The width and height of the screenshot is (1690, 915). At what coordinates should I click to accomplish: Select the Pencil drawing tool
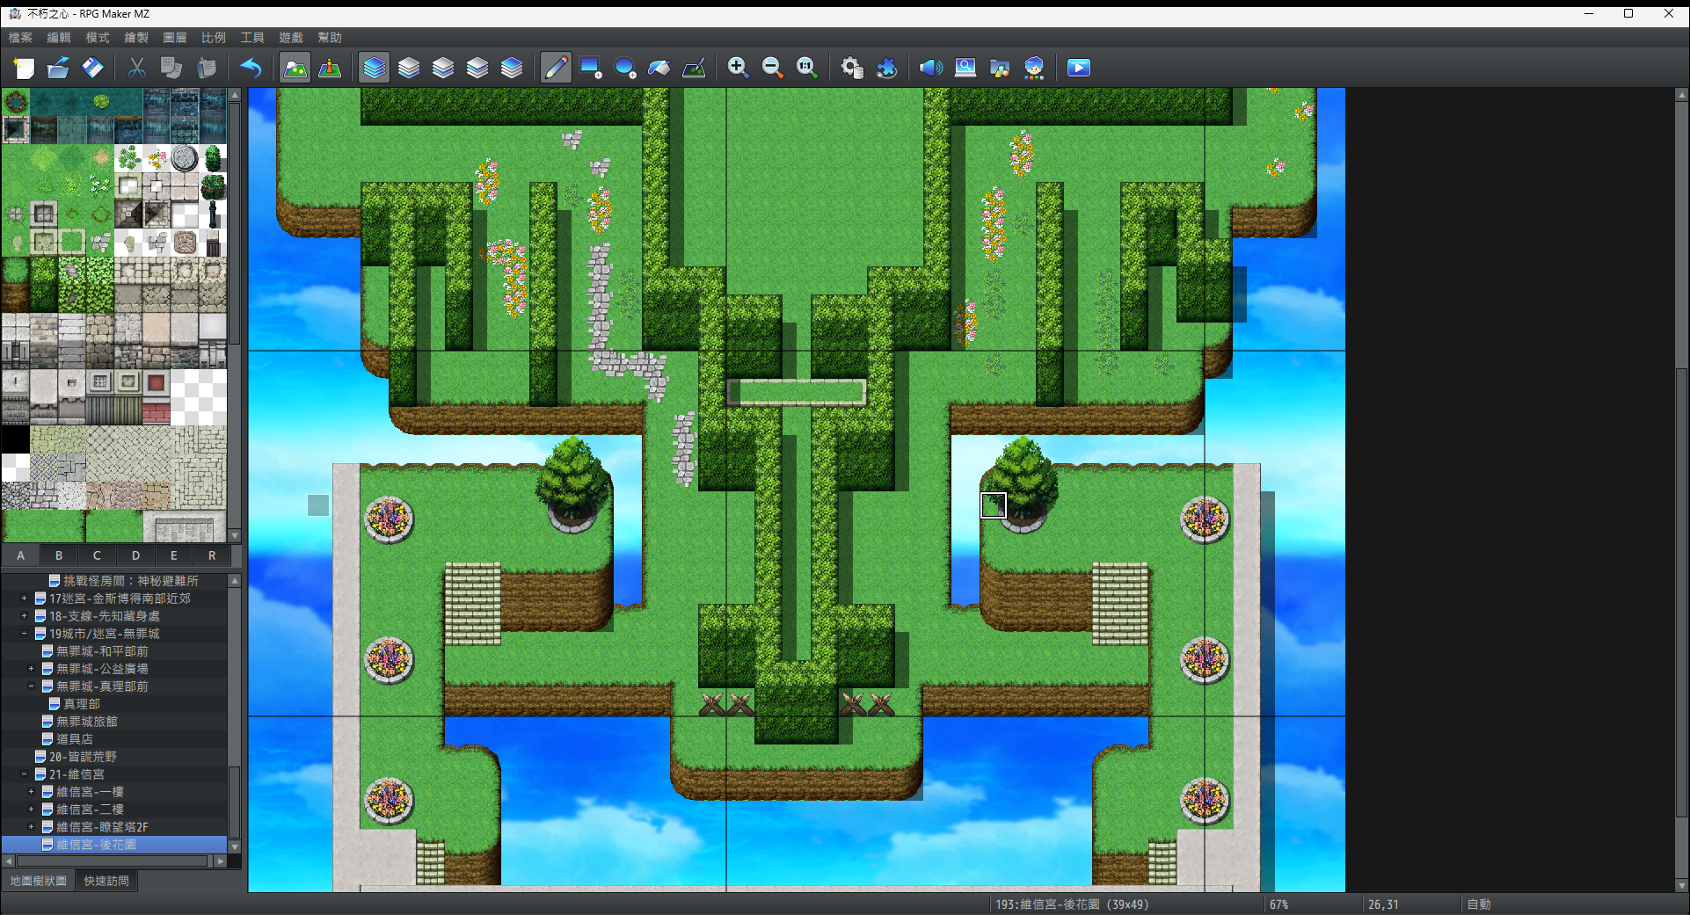point(556,68)
